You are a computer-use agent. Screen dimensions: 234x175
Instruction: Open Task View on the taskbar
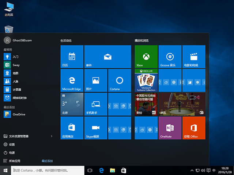point(90,170)
